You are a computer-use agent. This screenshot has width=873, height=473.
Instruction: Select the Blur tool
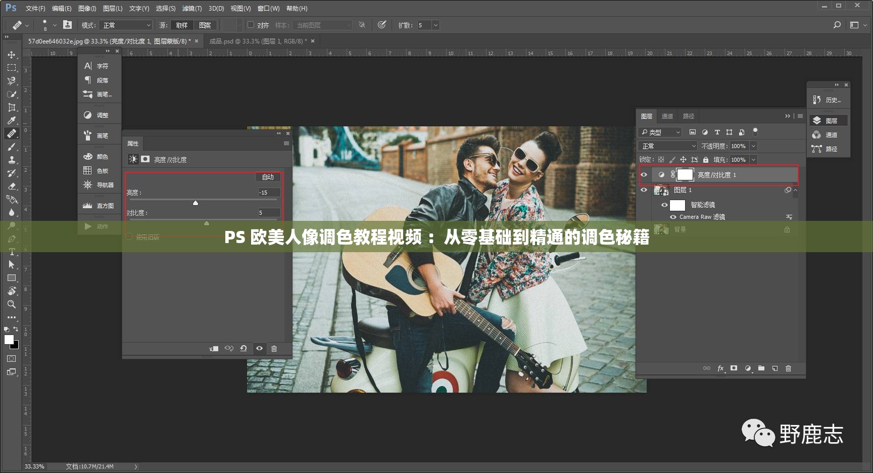[12, 212]
